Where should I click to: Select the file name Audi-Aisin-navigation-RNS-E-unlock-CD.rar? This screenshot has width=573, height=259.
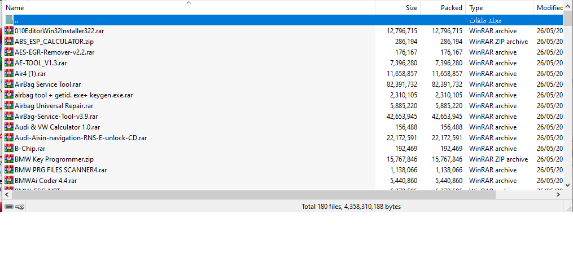coord(81,138)
